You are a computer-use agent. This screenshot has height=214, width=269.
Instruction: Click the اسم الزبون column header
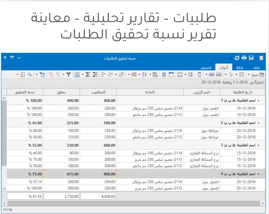click(202, 92)
